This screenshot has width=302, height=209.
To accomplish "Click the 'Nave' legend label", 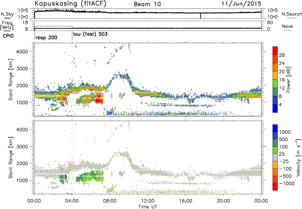I will pos(287,26).
